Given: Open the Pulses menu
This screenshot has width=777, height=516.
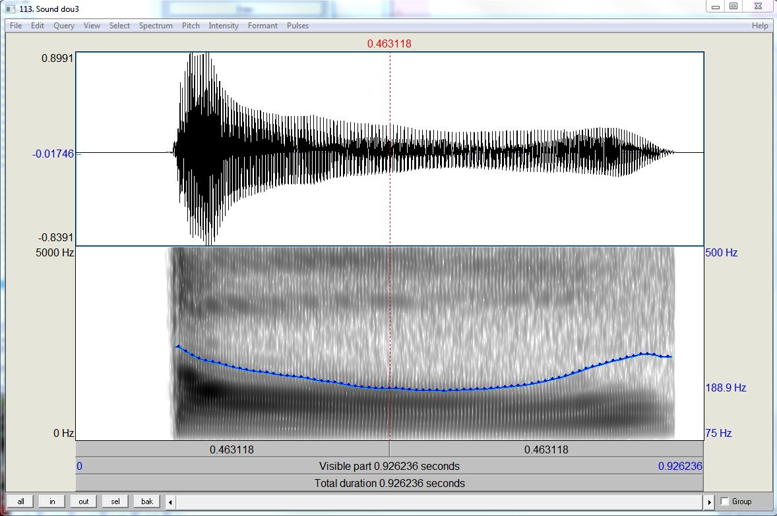Looking at the screenshot, I should [298, 26].
